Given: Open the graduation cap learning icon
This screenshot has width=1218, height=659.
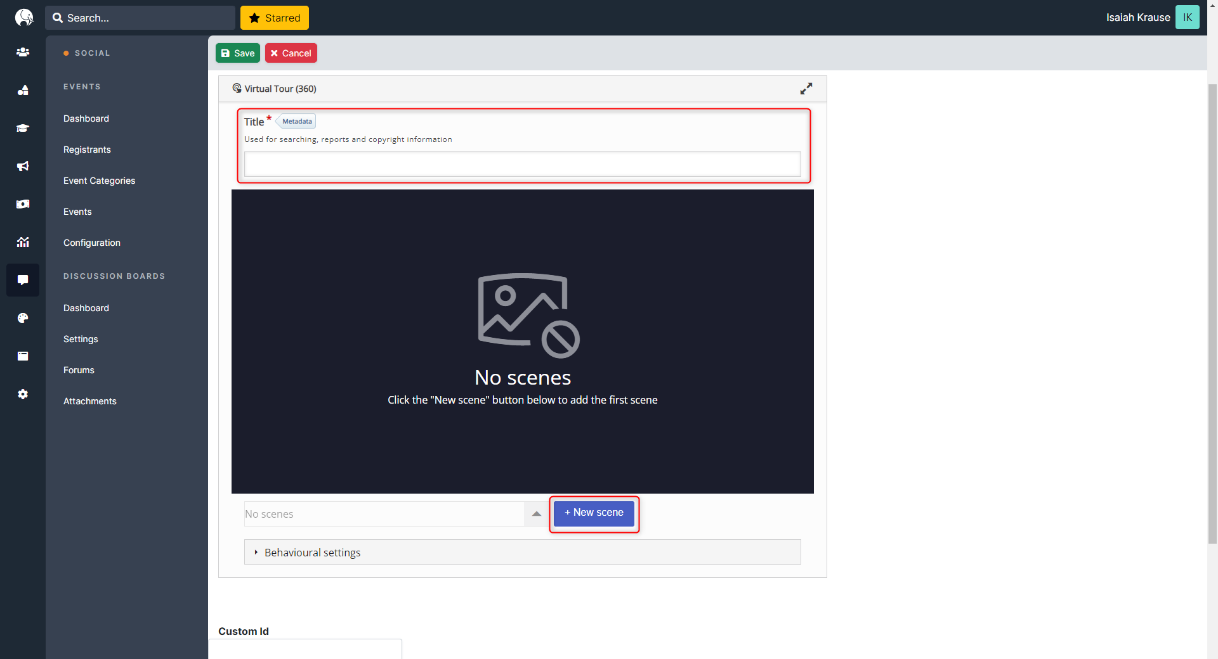Looking at the screenshot, I should click(x=23, y=128).
